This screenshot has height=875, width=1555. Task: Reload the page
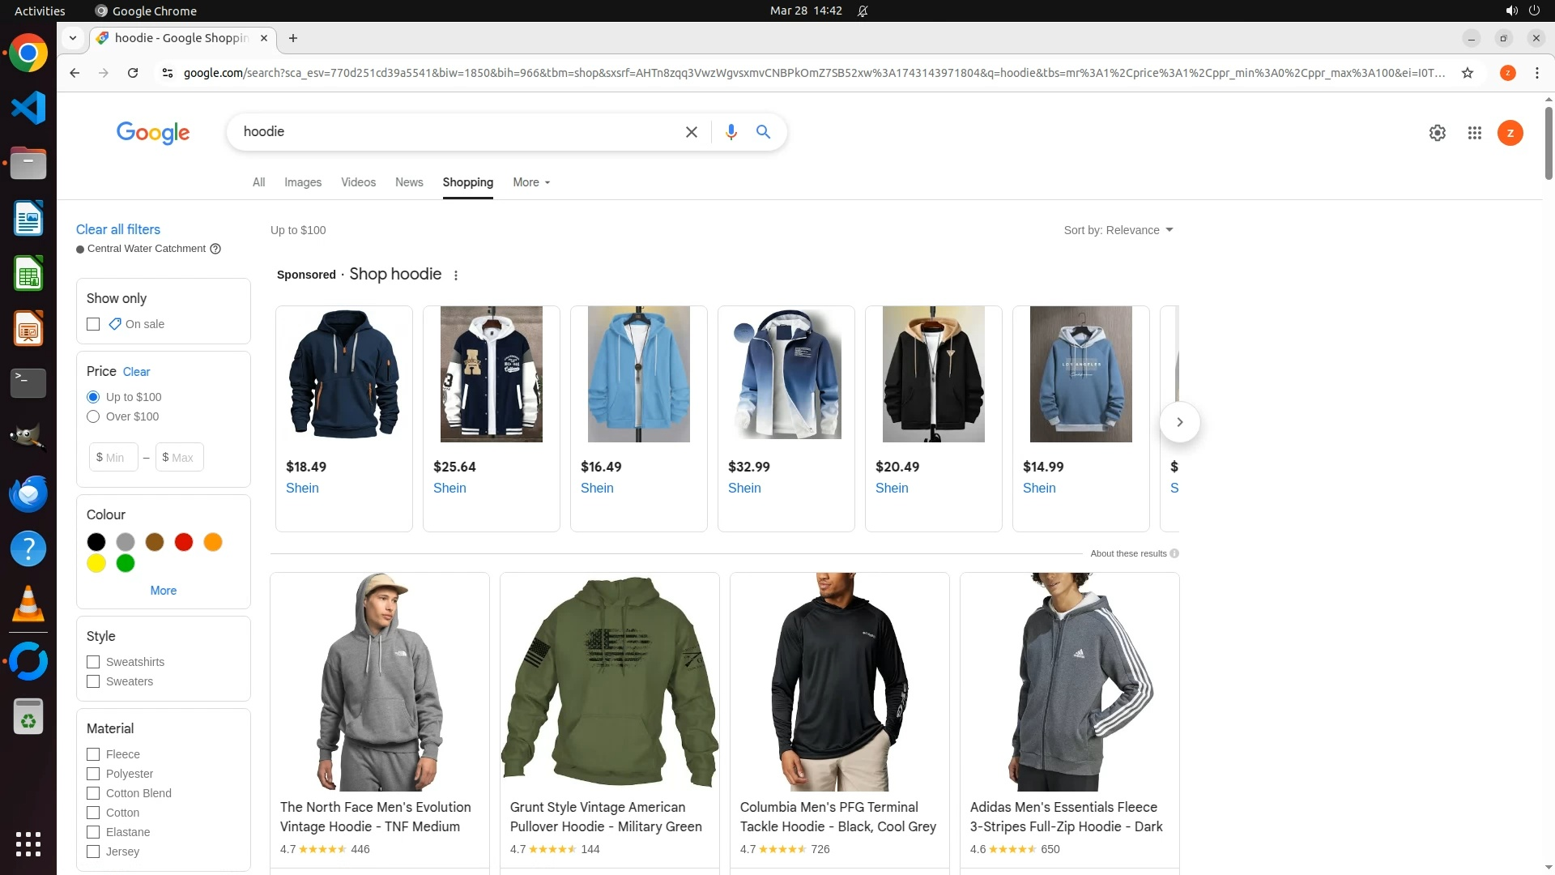point(133,73)
